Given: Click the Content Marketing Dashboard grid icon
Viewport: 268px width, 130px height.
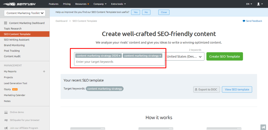Looking at the screenshot, I should point(5,23).
